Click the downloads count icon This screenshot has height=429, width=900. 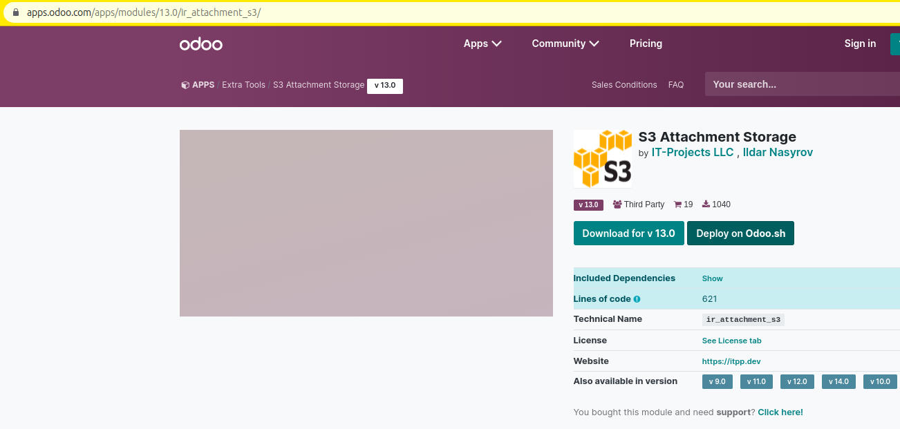(706, 204)
